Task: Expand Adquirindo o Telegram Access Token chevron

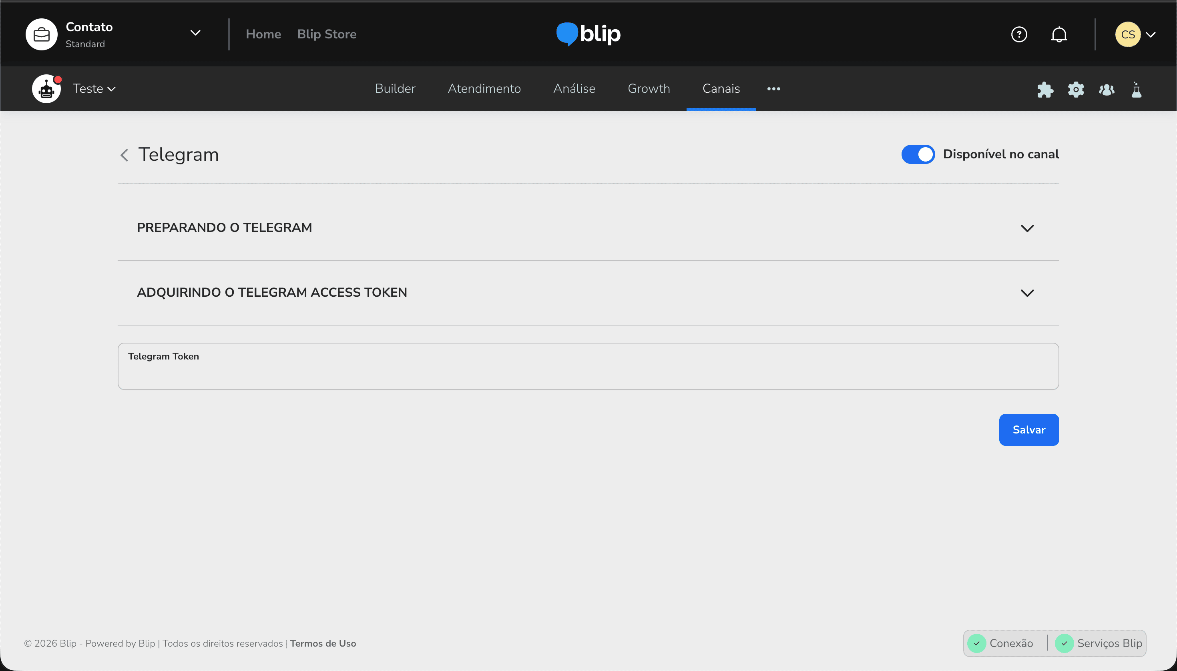Action: (x=1027, y=293)
